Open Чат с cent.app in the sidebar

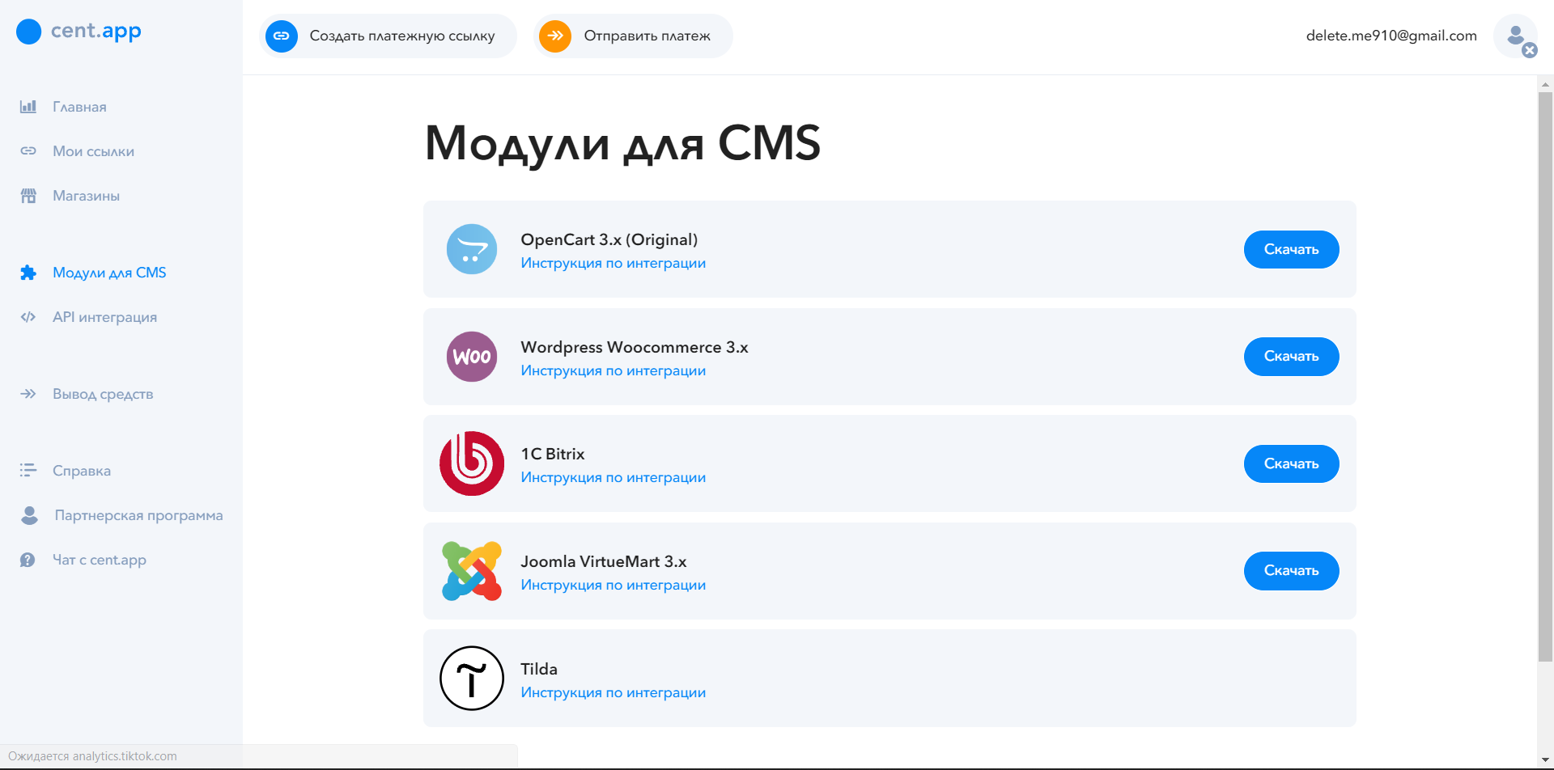point(100,560)
